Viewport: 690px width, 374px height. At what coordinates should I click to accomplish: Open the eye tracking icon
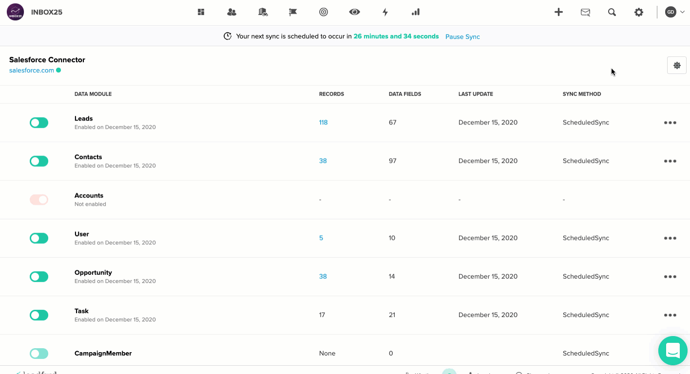(354, 12)
